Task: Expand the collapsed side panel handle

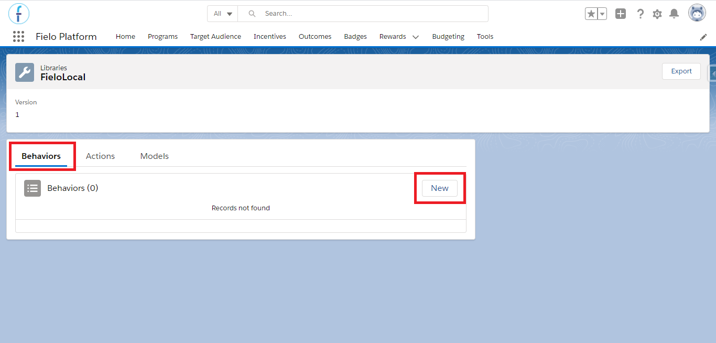Action: tap(712, 74)
